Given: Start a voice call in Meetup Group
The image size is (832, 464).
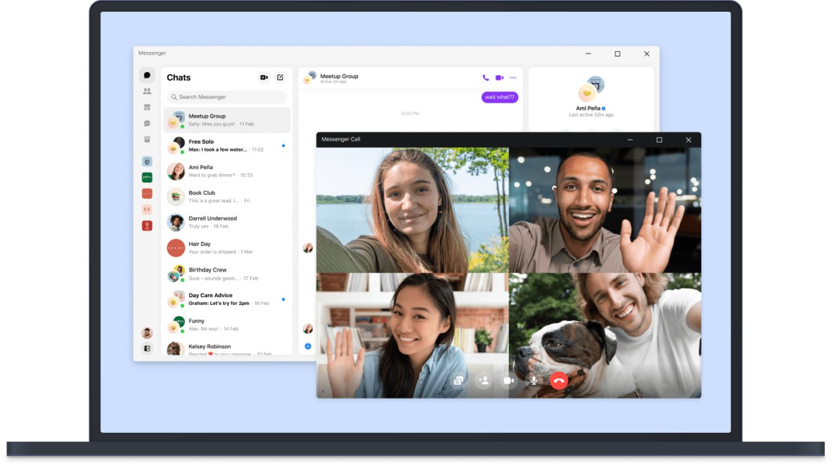Looking at the screenshot, I should coord(486,77).
